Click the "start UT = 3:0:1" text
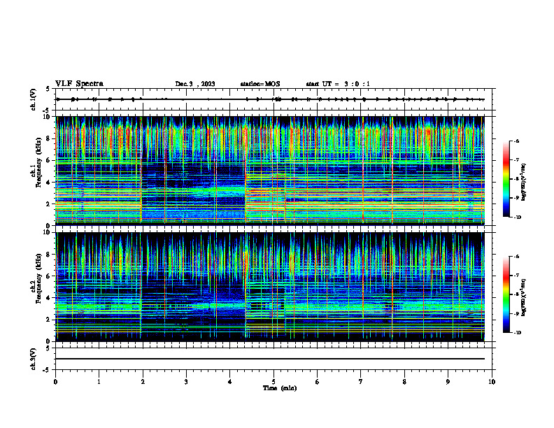554x428 pixels. (x=338, y=84)
